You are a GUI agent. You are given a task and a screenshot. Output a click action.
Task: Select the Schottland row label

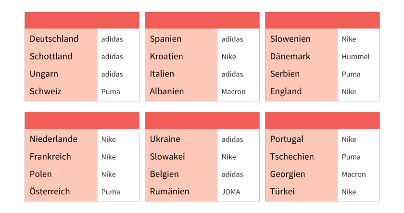pyautogui.click(x=51, y=56)
